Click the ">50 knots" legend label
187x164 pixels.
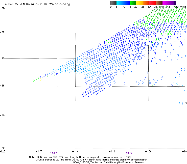point(180,7)
